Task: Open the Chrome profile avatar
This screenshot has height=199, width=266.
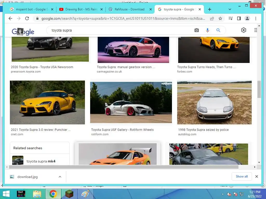Action: (x=247, y=18)
